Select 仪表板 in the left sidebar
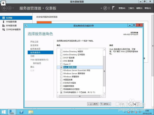 [x=16, y=18]
